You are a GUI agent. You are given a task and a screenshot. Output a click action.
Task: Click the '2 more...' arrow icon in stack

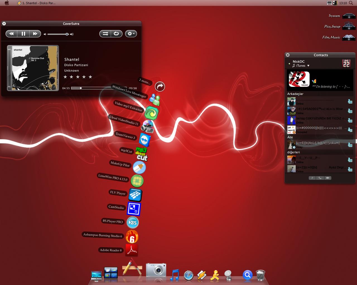pyautogui.click(x=160, y=87)
